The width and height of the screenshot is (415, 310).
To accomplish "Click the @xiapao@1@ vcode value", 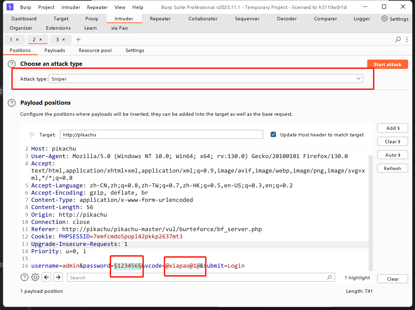I will [183, 266].
